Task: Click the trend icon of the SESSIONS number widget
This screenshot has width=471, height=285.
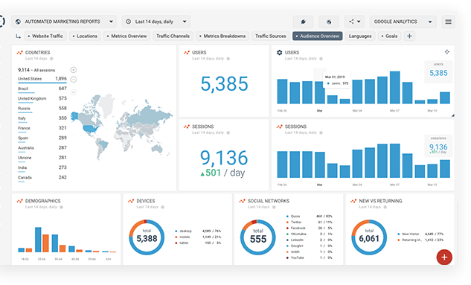Action: pos(187,127)
